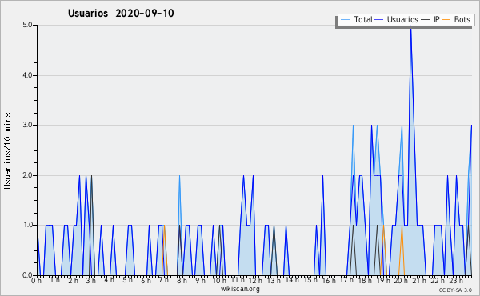The image size is (480, 296).
Task: Click the orange Bots spike near 7 h
Action: click(x=165, y=250)
